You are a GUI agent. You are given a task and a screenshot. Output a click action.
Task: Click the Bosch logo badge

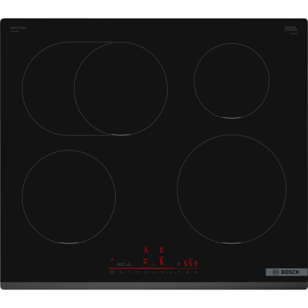coord(286,272)
